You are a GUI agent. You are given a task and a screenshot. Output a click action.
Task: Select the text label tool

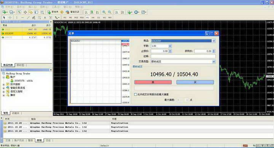(51, 17)
